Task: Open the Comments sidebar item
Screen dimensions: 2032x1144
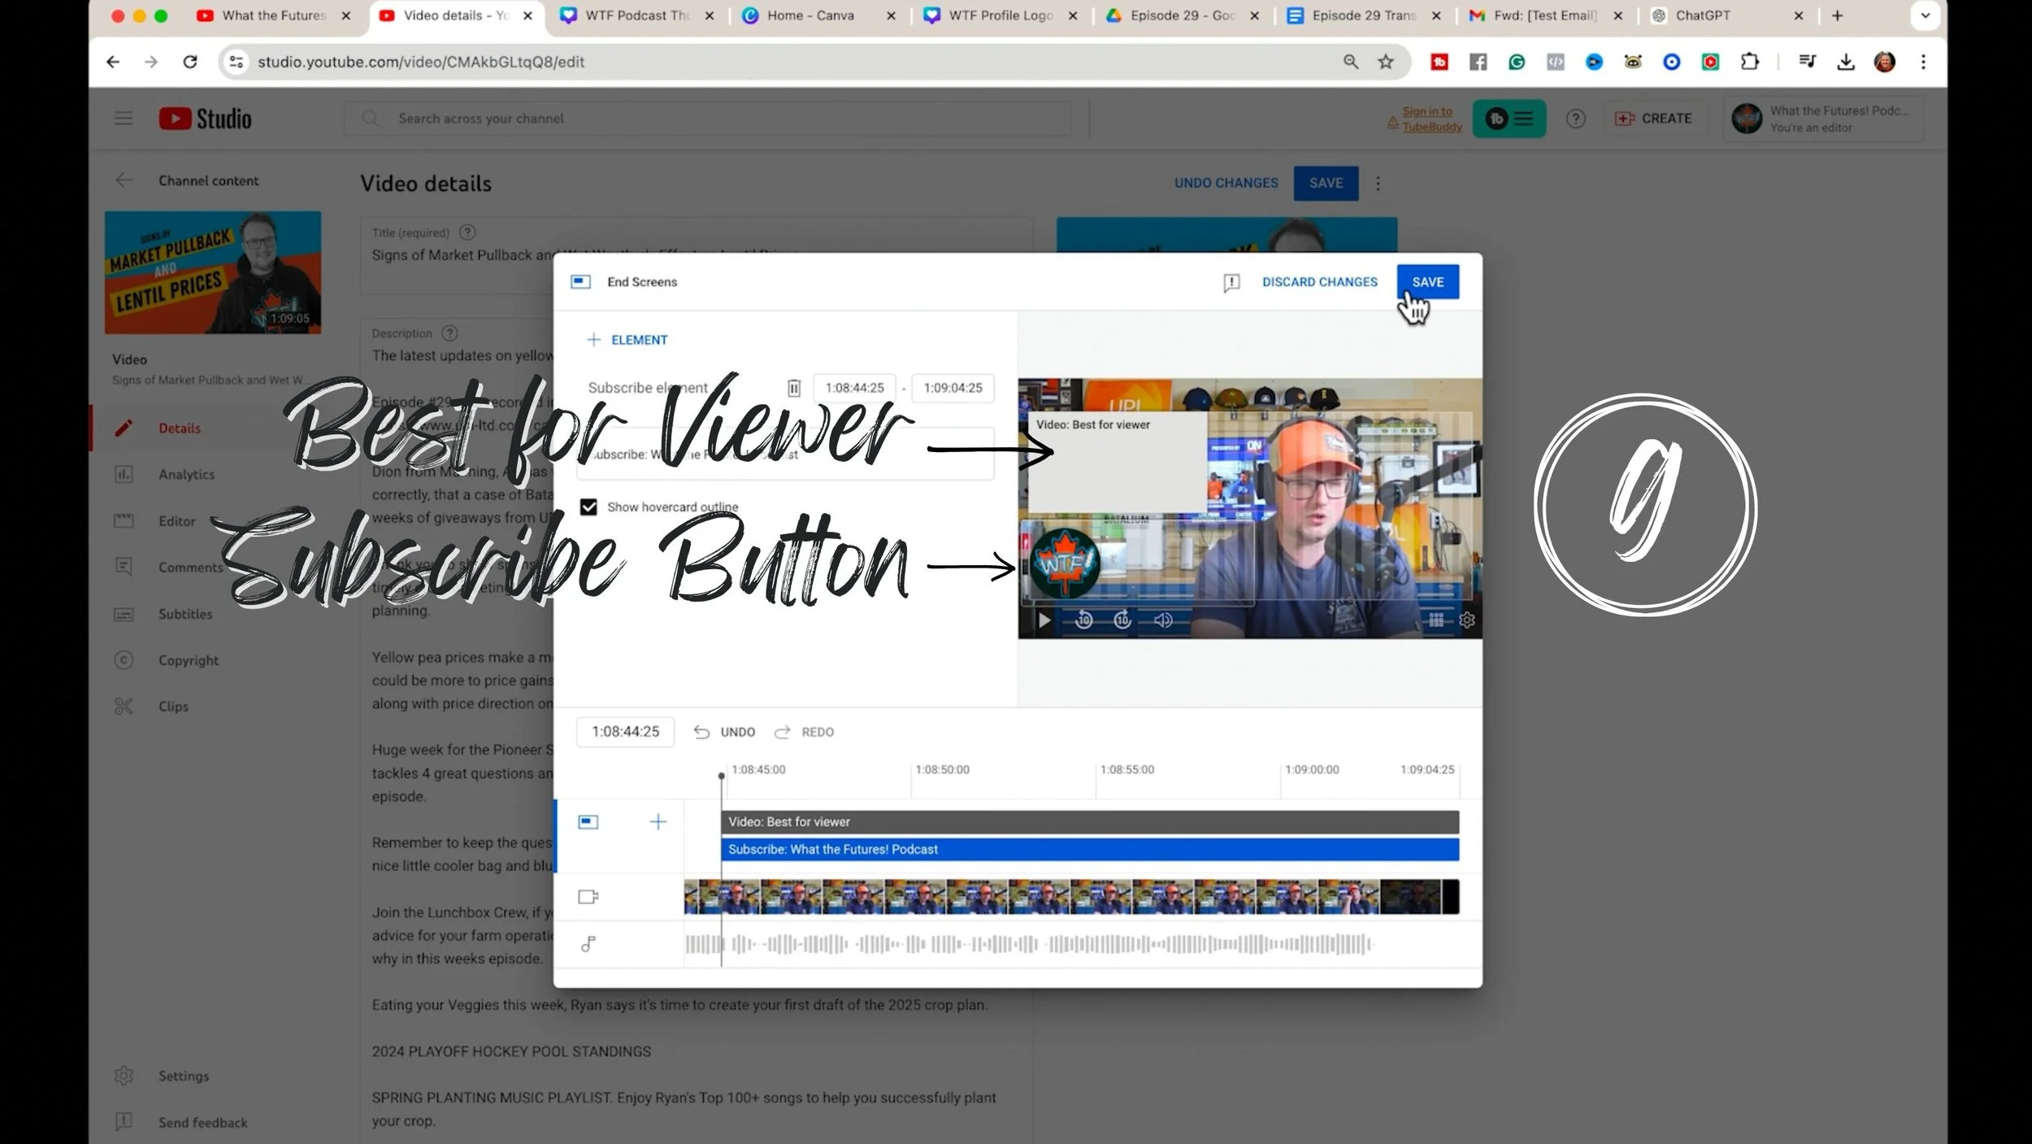Action: (190, 568)
